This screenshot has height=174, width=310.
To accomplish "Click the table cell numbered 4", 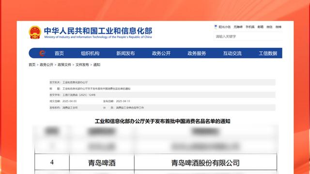I will coord(52,162).
